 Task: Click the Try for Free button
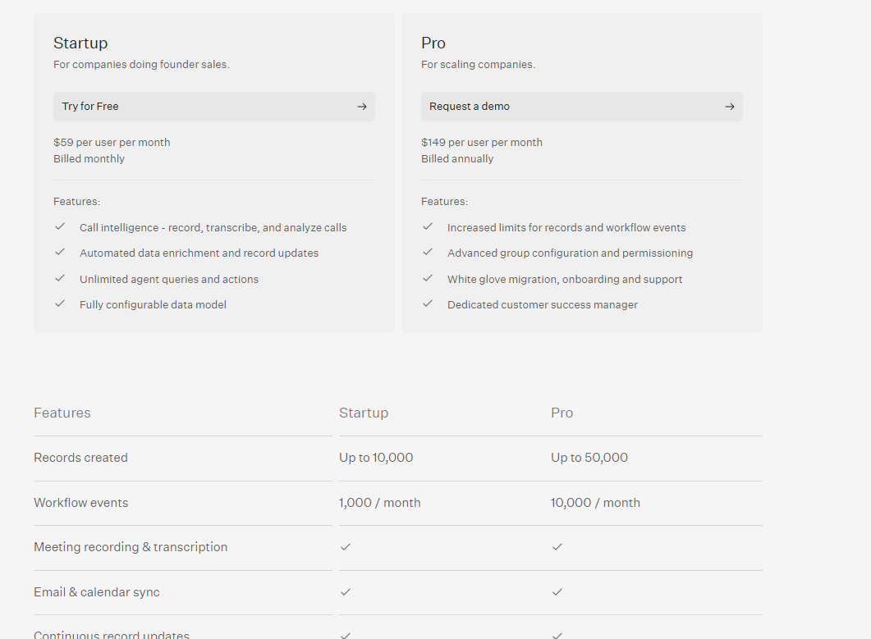(214, 106)
